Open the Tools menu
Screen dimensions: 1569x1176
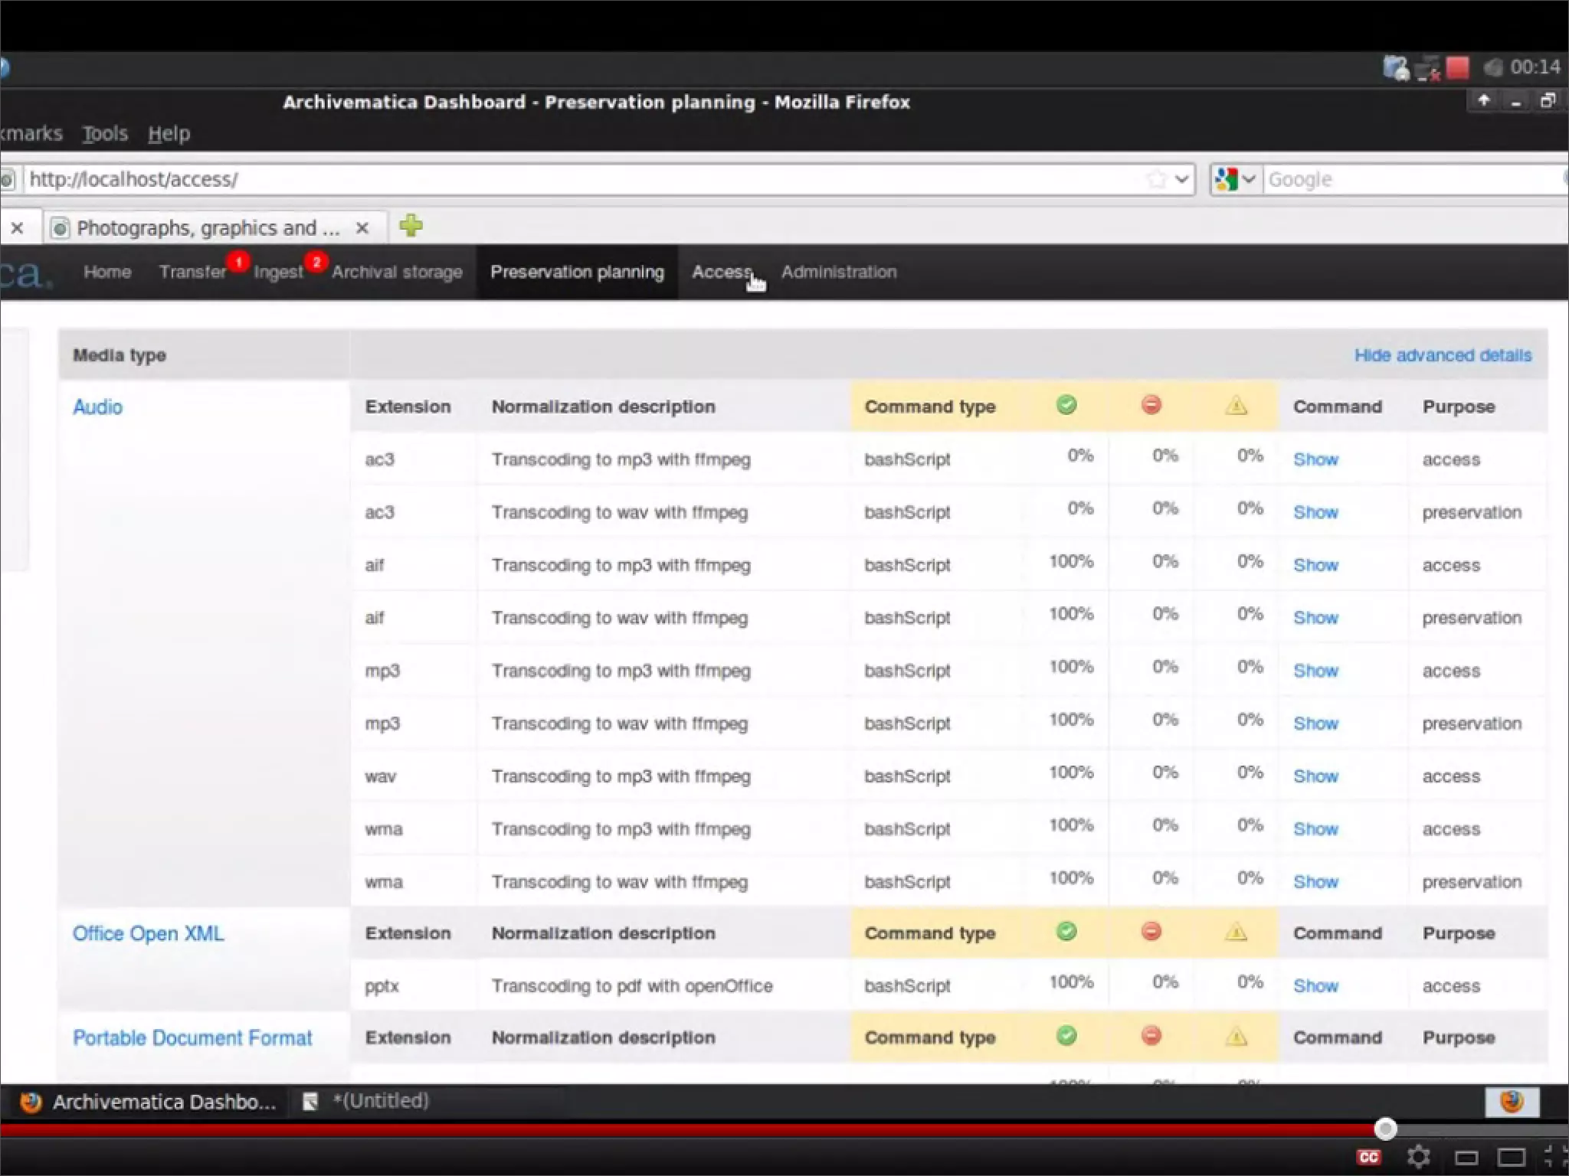tap(105, 133)
